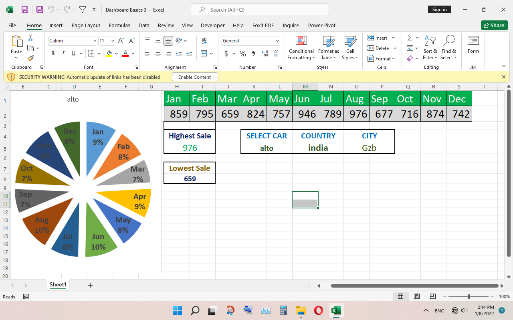Click the Wrap Text icon
This screenshot has width=513, height=320.
204,41
